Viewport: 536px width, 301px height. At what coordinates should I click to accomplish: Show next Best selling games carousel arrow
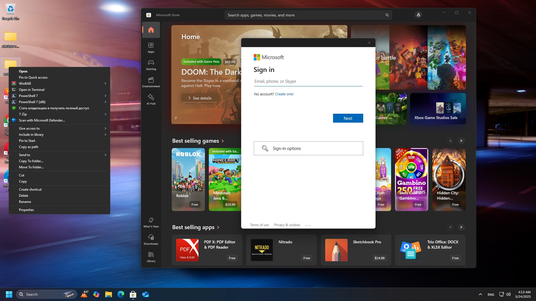click(461, 141)
